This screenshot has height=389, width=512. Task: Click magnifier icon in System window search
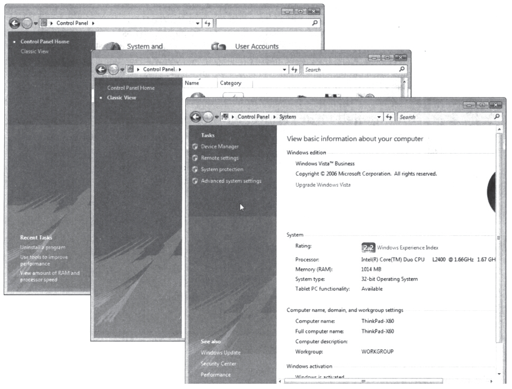[497, 117]
